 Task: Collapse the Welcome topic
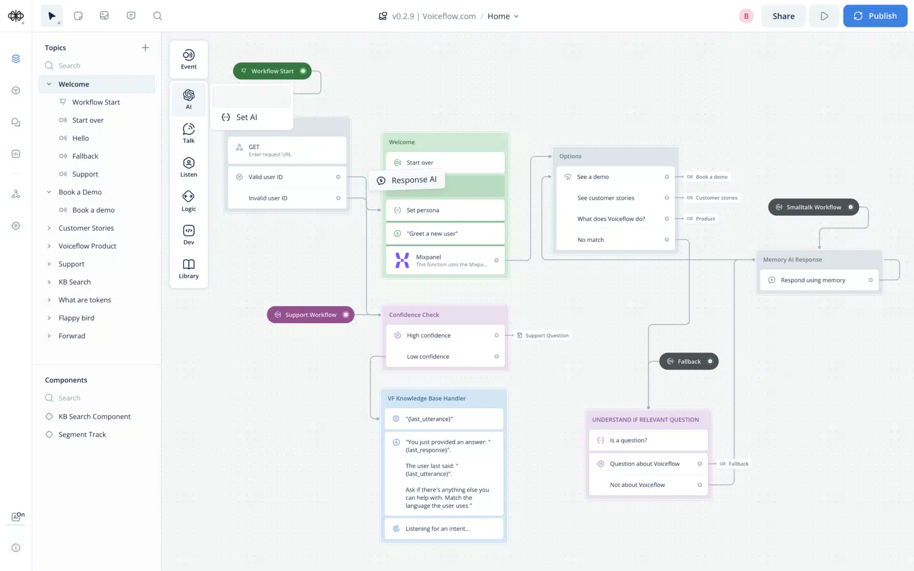50,84
